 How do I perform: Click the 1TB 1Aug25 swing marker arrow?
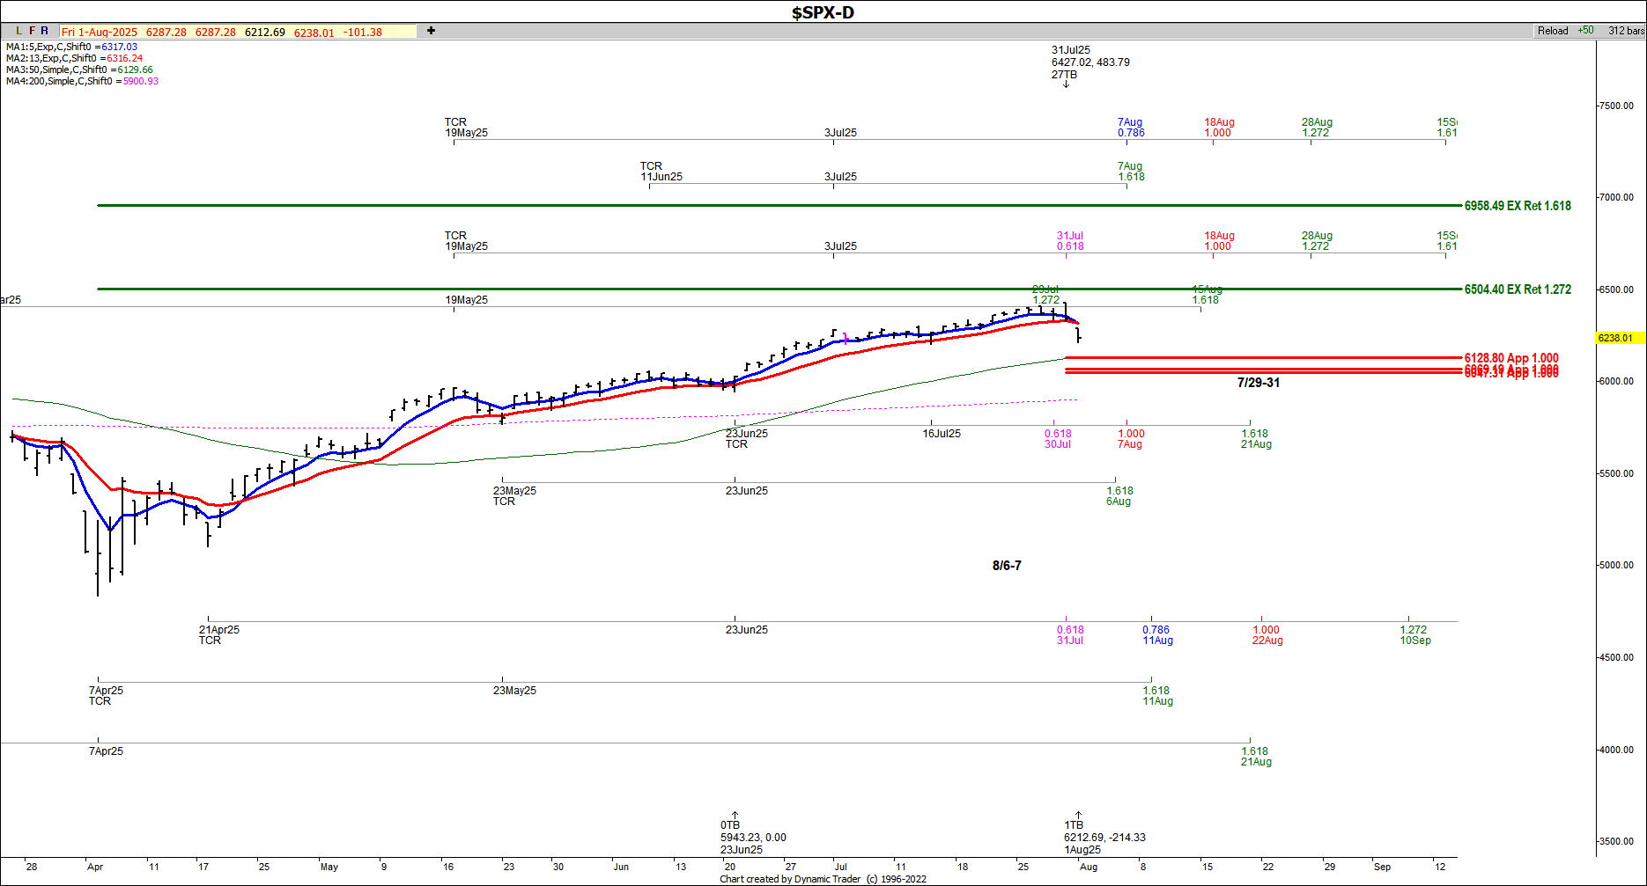1078,816
